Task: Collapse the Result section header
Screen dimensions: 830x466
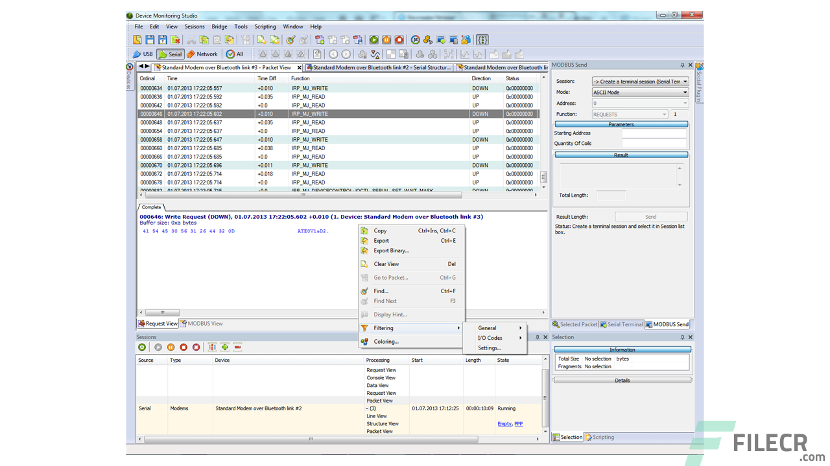Action: 621,155
